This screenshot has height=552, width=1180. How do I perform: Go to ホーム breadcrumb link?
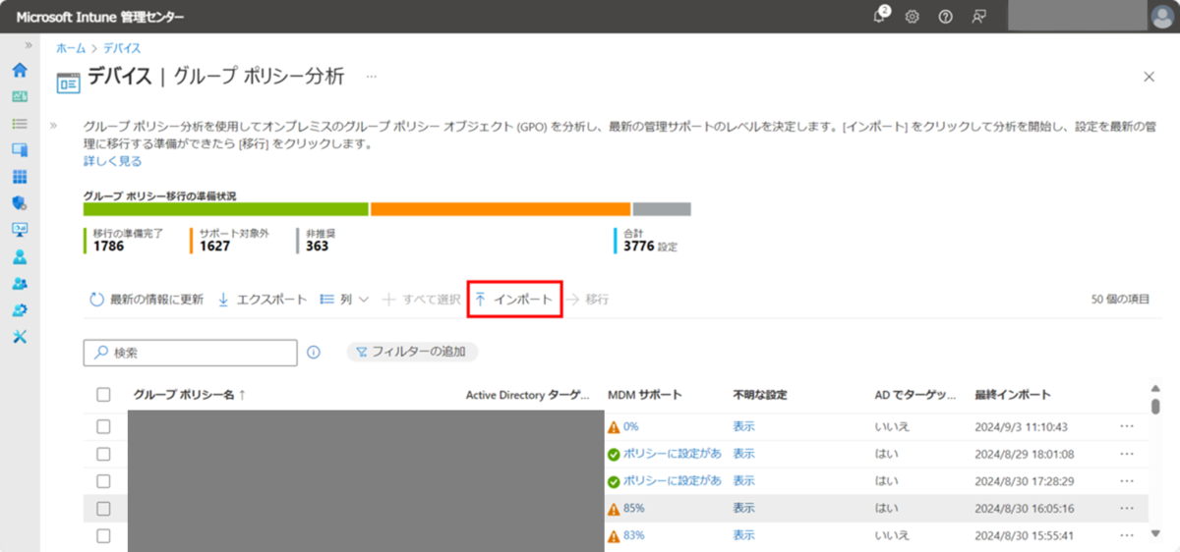[70, 47]
